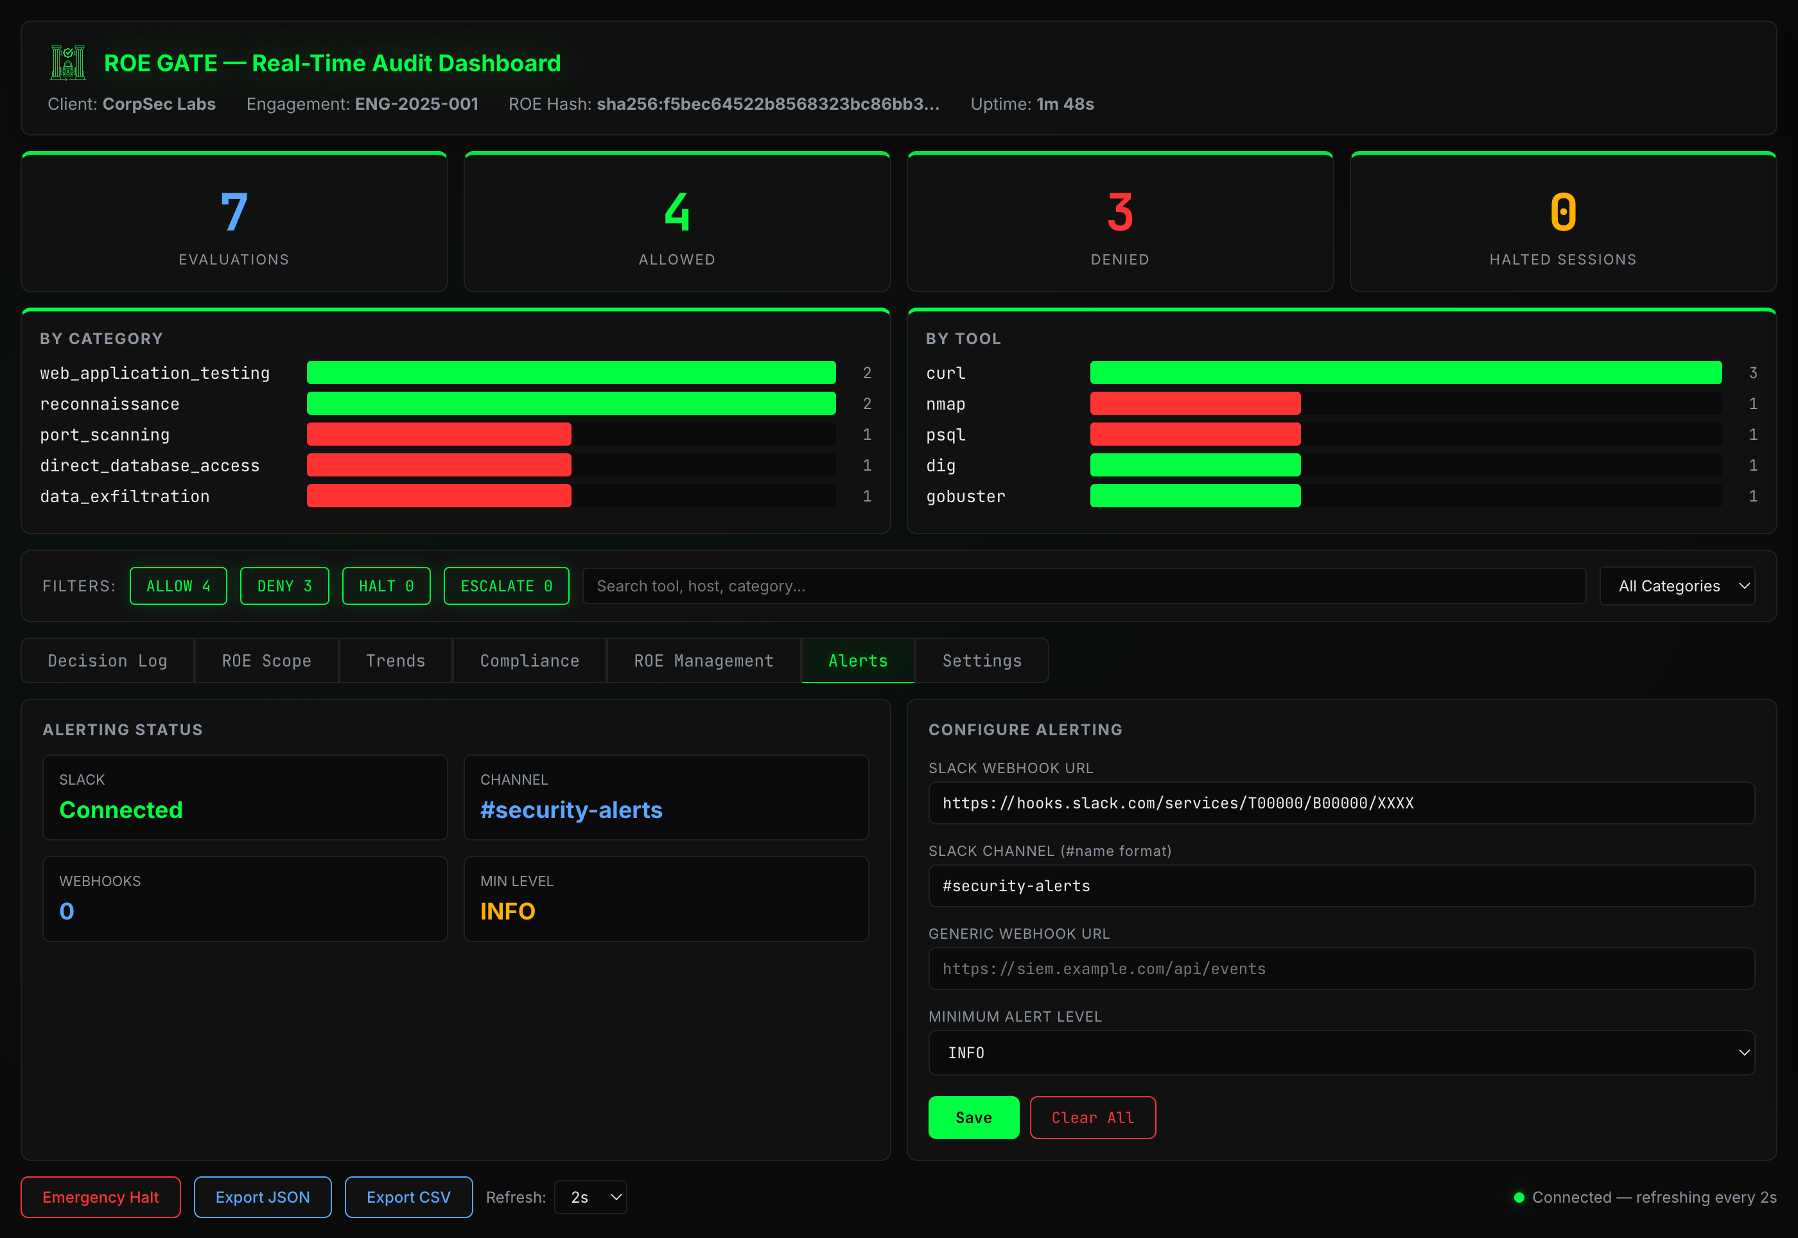Save the alerting configuration
Viewport: 1798px width, 1238px height.
click(x=973, y=1117)
